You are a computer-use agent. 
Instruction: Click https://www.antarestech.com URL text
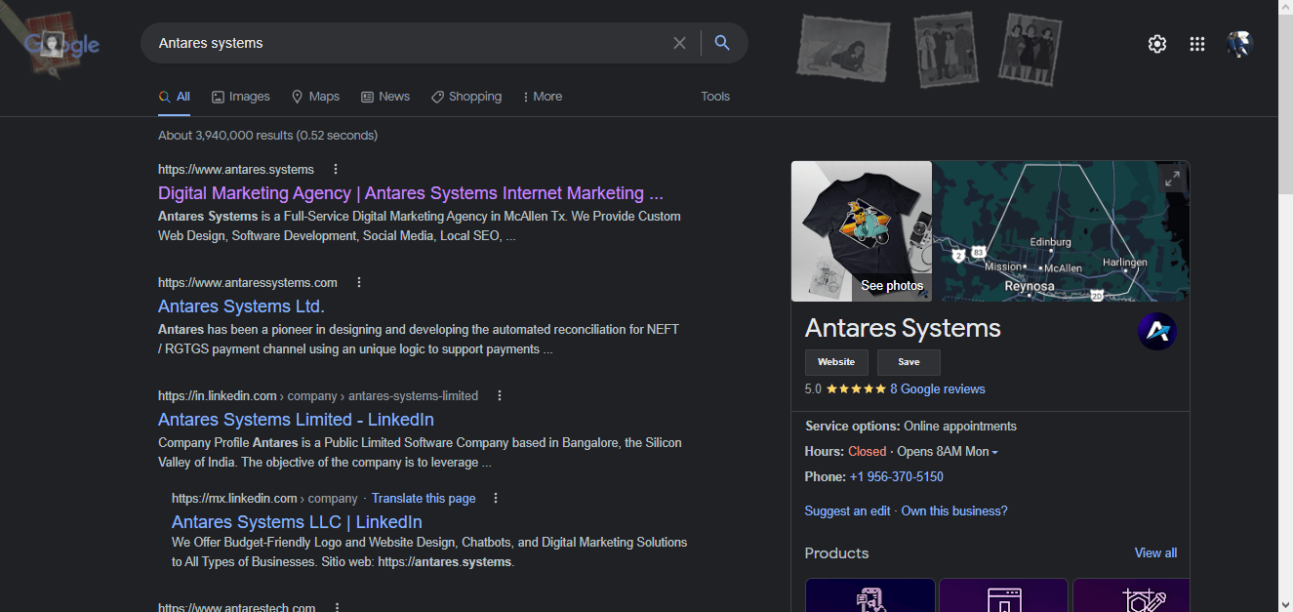click(x=236, y=607)
